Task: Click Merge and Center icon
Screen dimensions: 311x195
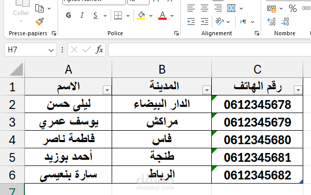Action: 231,8
